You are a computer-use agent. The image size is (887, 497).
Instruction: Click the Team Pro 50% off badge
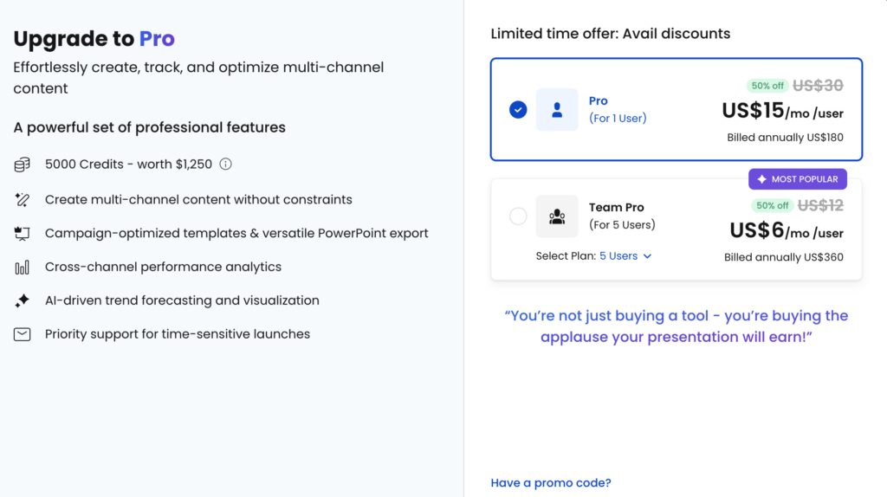pyautogui.click(x=772, y=206)
